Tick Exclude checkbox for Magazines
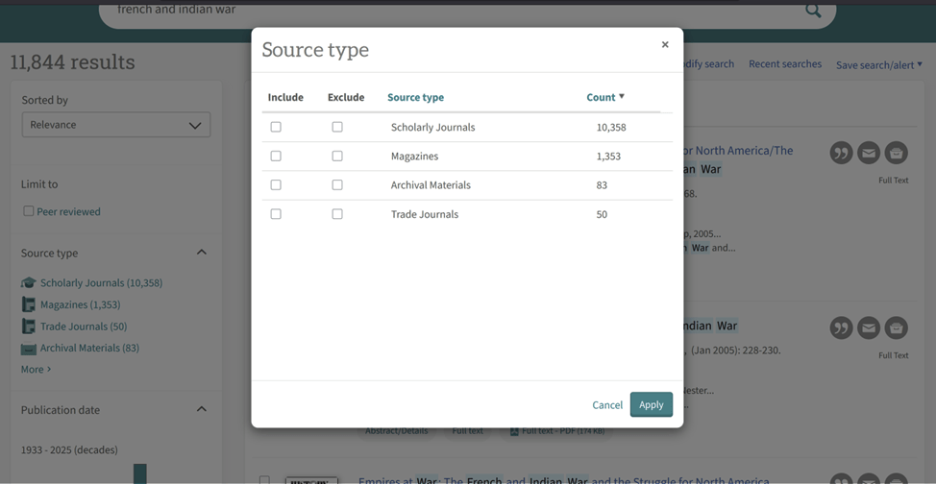 [337, 156]
